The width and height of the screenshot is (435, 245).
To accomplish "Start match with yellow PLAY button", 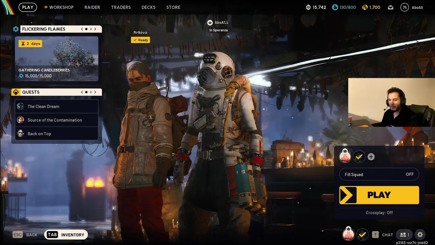I will [x=379, y=195].
